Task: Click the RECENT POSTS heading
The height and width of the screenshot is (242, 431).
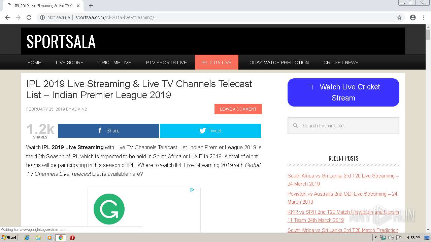Action: [x=343, y=158]
